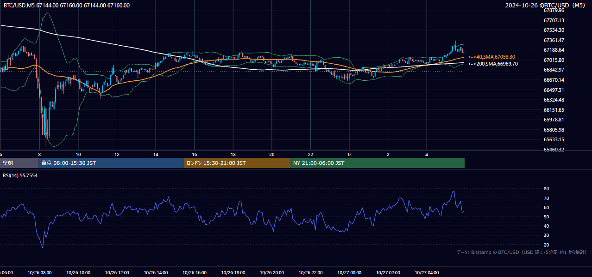Image resolution: width=592 pixels, height=277 pixels.
Task: Click the Bitstamp data source note
Action: pos(522,252)
